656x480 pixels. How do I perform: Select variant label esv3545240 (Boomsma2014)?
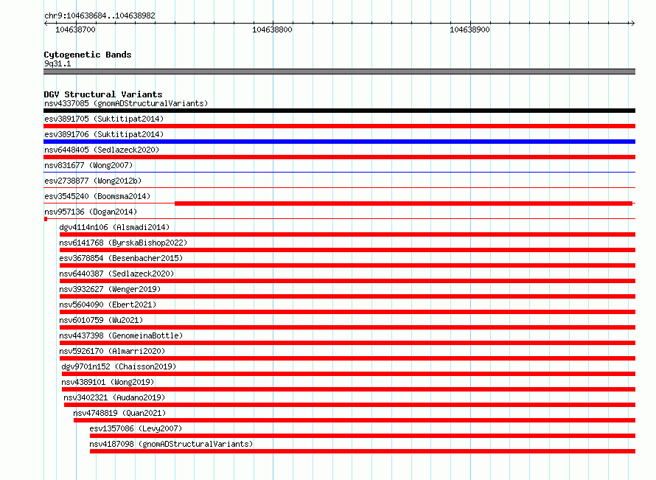pyautogui.click(x=97, y=196)
